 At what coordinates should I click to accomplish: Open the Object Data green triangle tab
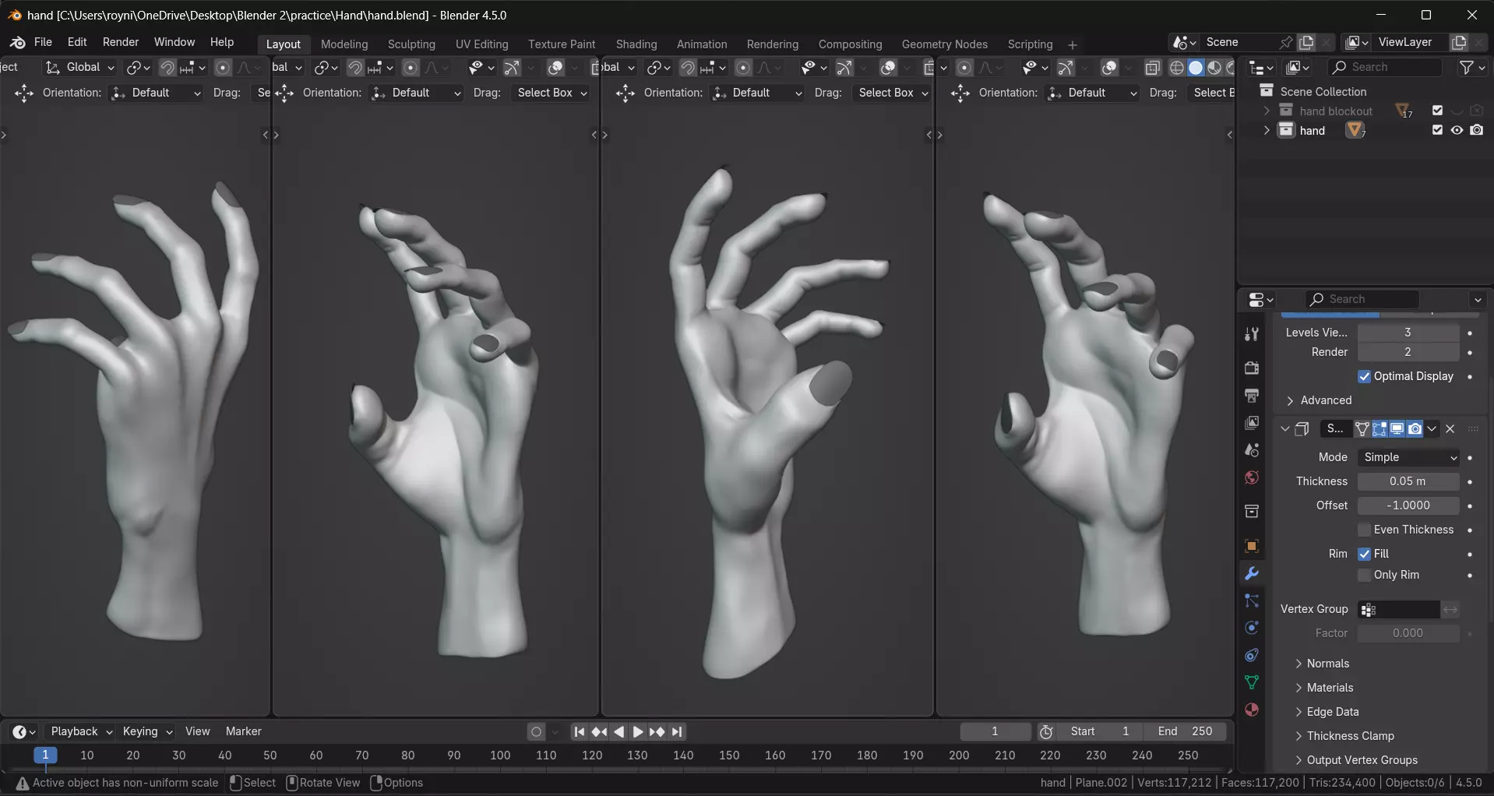(x=1252, y=682)
